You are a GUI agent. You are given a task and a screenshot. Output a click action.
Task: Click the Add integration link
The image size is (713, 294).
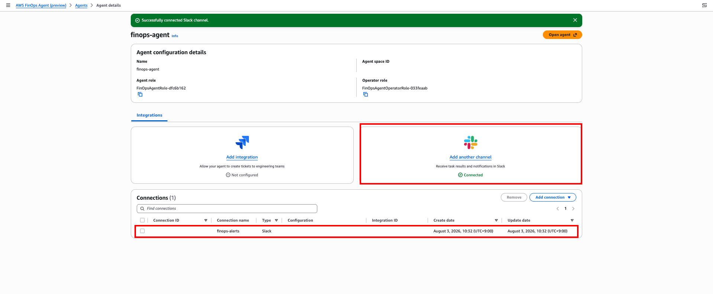(242, 157)
